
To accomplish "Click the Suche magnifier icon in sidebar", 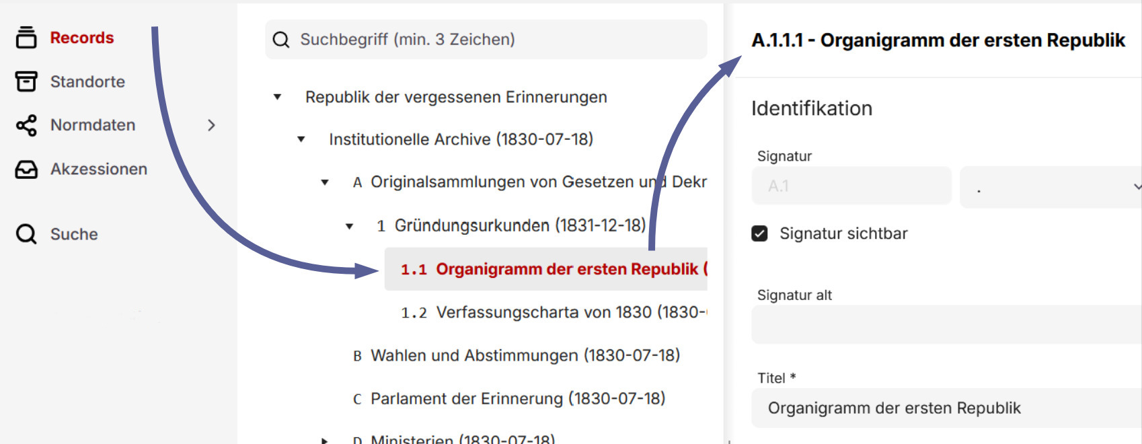I will [x=26, y=234].
